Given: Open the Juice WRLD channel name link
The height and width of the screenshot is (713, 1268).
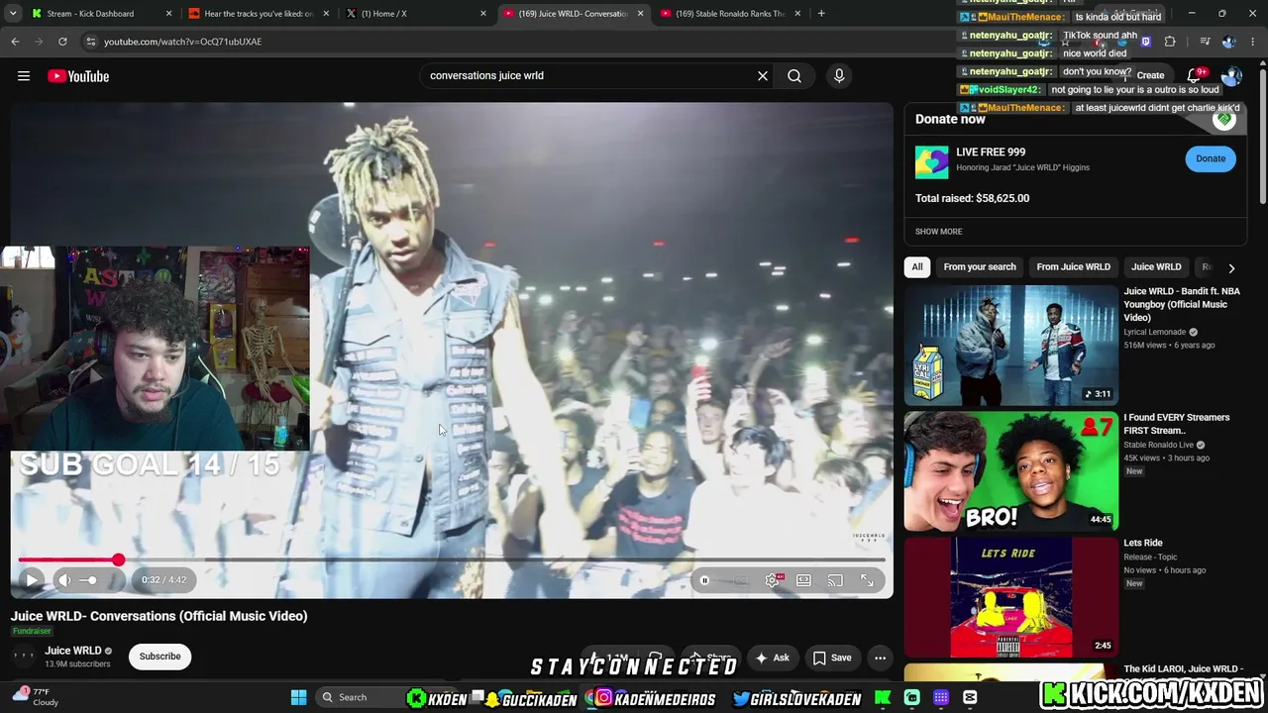Looking at the screenshot, I should point(73,651).
